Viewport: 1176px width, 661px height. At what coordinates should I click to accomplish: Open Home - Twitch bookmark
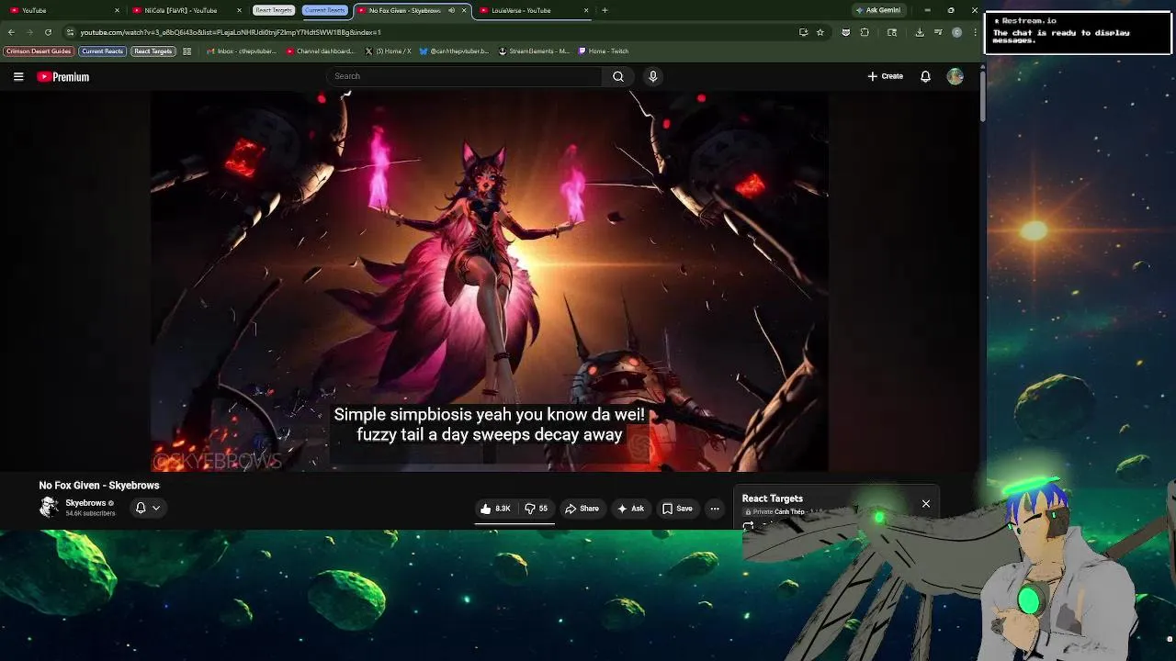tap(604, 51)
